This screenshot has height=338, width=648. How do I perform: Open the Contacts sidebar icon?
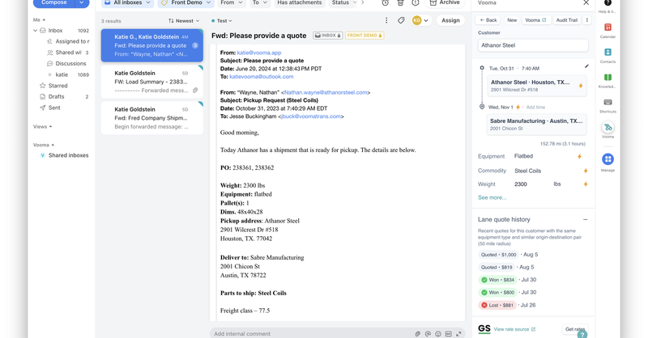pyautogui.click(x=607, y=54)
